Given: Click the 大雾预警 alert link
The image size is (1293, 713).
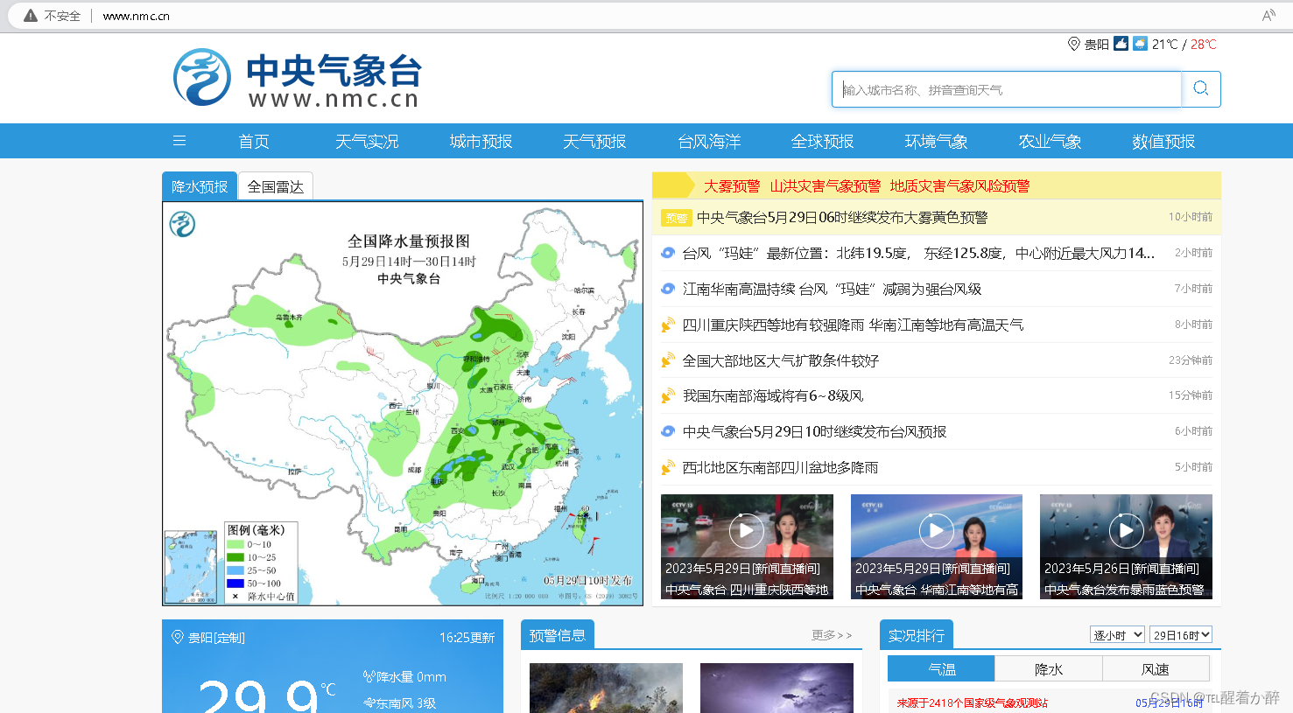Looking at the screenshot, I should [x=732, y=186].
